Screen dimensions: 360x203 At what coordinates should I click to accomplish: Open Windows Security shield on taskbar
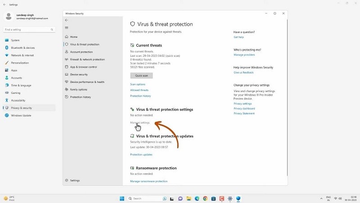pyautogui.click(x=238, y=198)
